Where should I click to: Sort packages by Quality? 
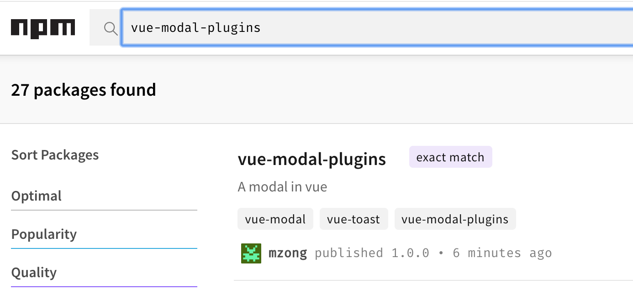coord(34,273)
